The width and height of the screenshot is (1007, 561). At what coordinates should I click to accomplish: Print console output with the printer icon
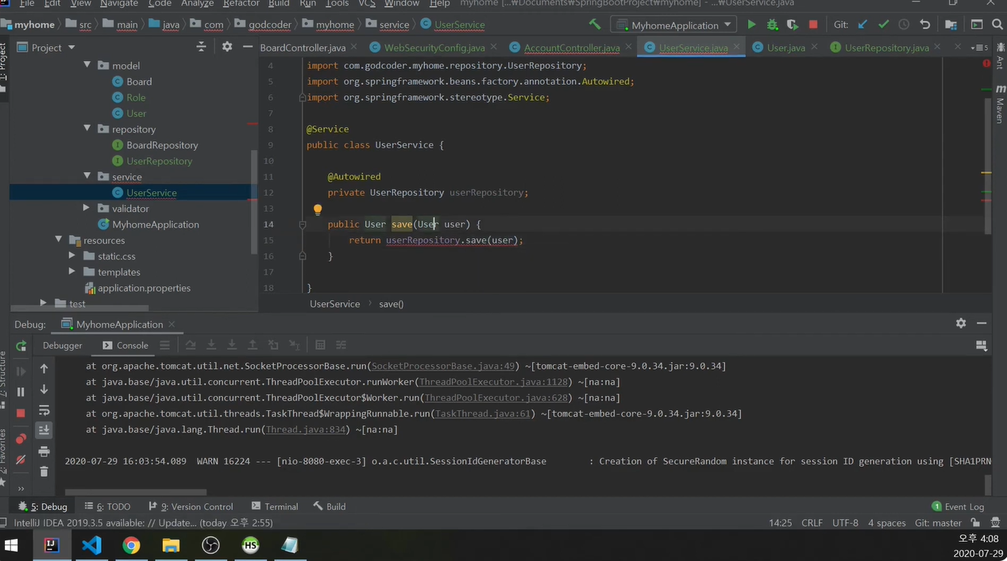pyautogui.click(x=44, y=451)
